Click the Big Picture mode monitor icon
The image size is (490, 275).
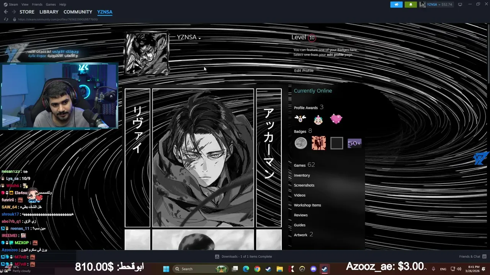click(460, 5)
